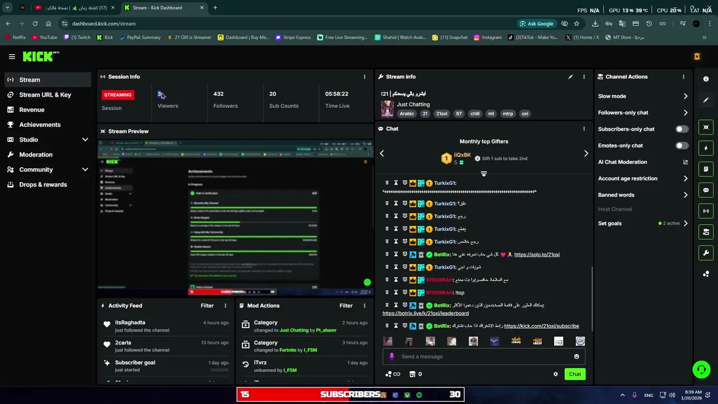The width and height of the screenshot is (718, 404).
Task: Open Channel Actions options menu
Action: [x=683, y=77]
